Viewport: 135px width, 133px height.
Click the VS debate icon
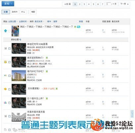pos(5,75)
